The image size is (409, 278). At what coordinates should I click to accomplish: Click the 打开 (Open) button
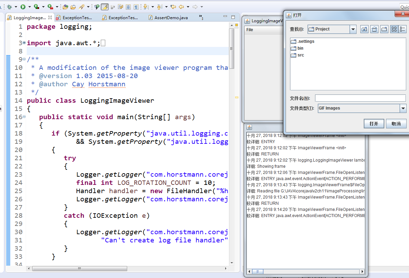(x=374, y=124)
